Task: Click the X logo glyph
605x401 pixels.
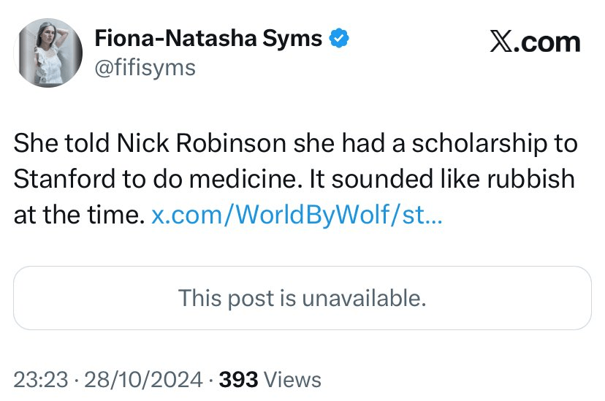Action: [x=500, y=42]
